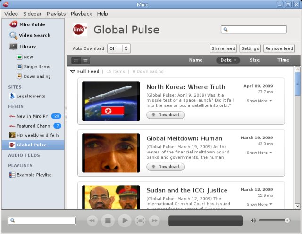
Task: Focus the feed search field at top right
Action: 254,29
